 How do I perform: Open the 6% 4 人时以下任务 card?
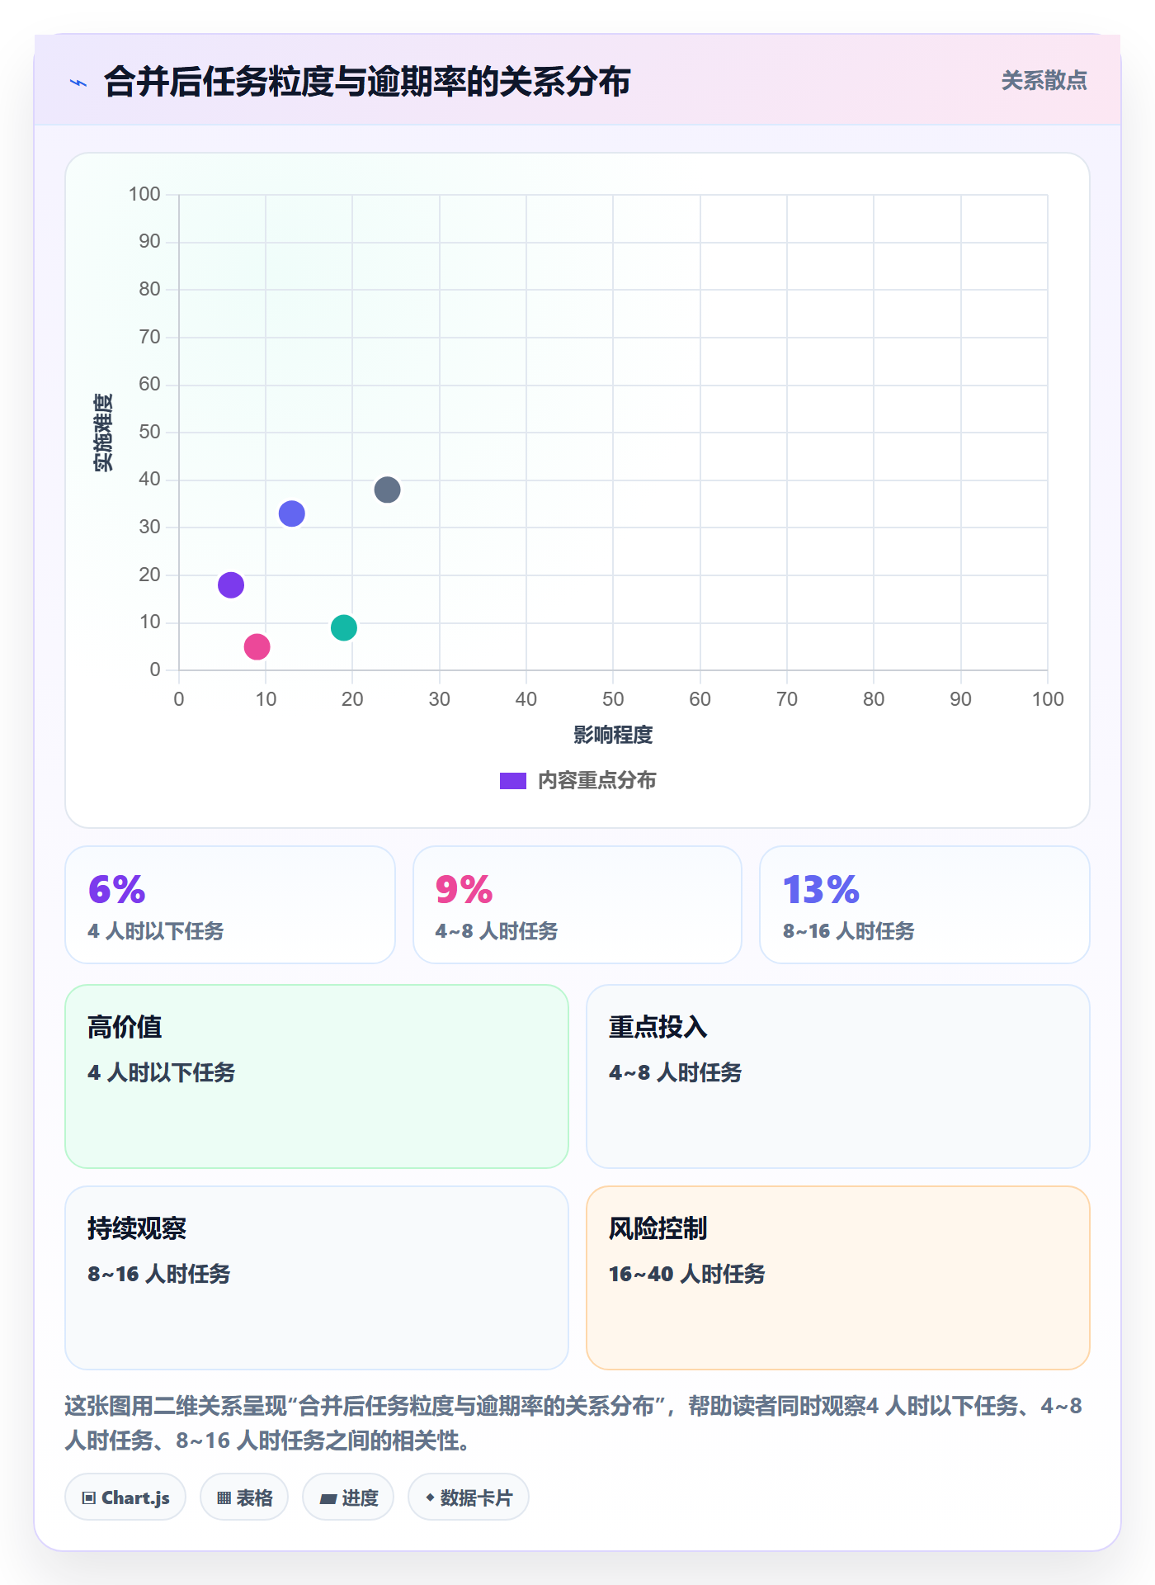pyautogui.click(x=230, y=905)
